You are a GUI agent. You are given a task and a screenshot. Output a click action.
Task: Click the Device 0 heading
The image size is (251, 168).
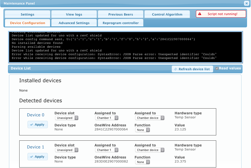point(36,115)
